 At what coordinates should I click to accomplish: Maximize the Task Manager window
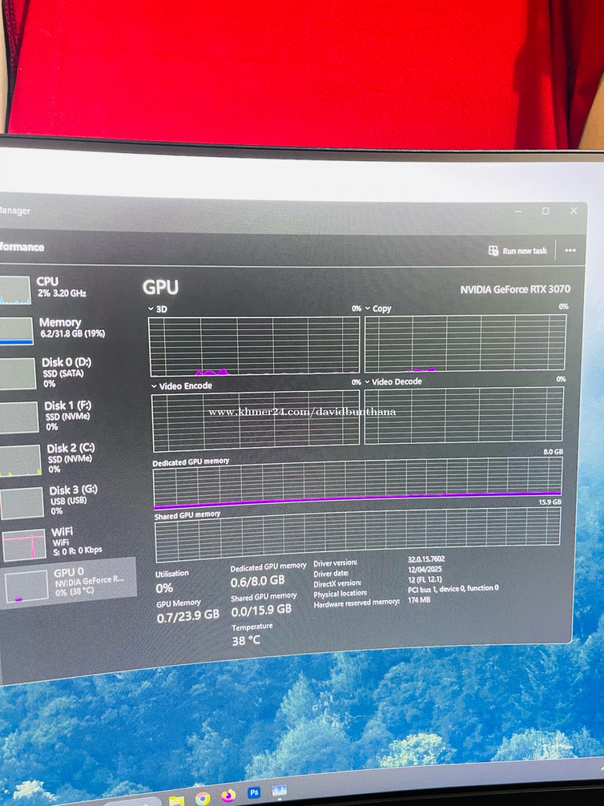545,211
